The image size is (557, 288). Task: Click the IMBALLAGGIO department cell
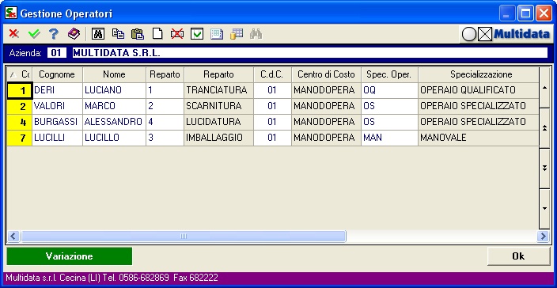click(x=218, y=138)
